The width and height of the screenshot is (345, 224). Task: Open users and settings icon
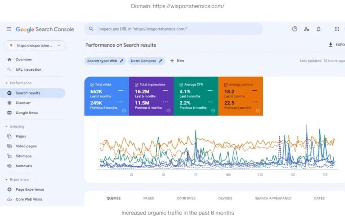[x=306, y=29]
